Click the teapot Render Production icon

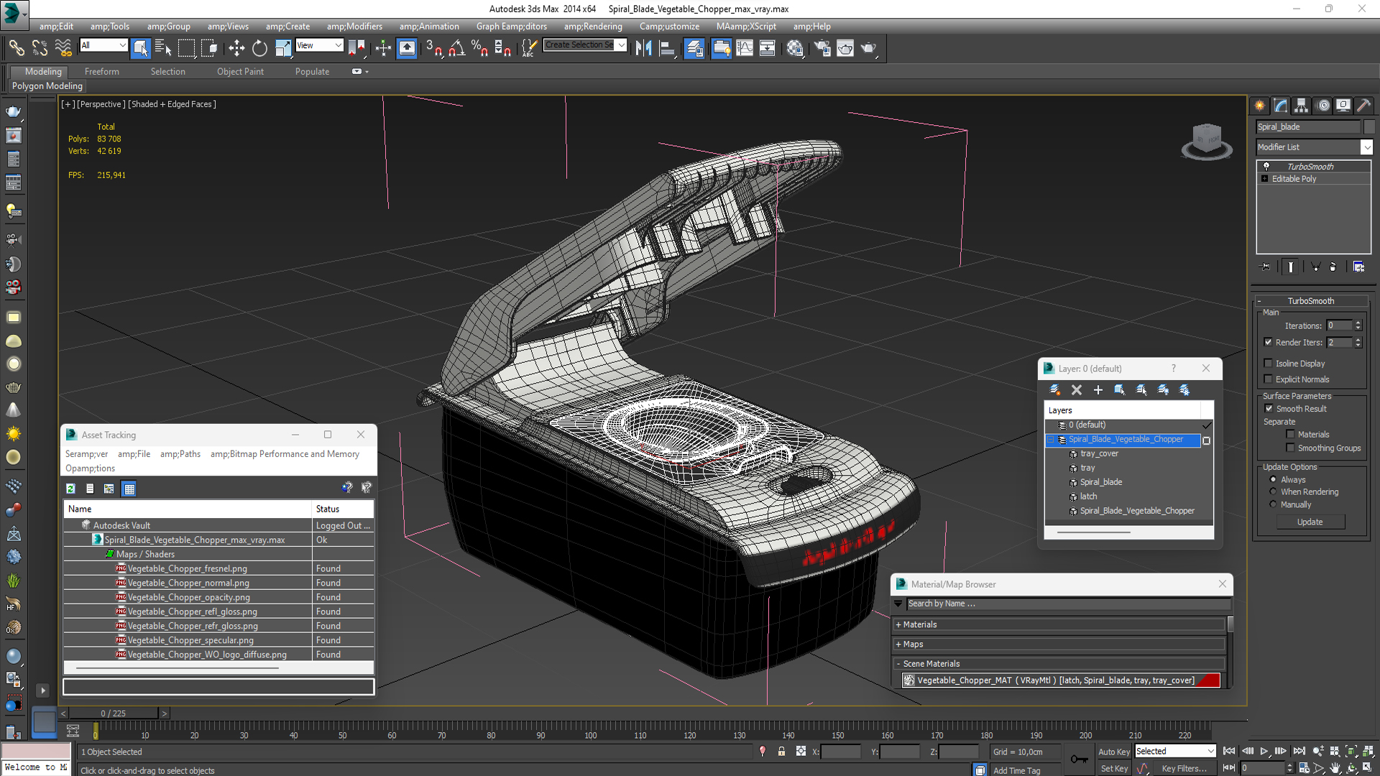(869, 48)
